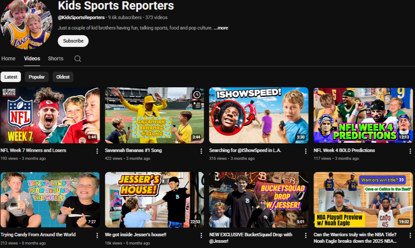The height and width of the screenshot is (248, 415).
Task: Click the channel search magnifier icon
Action: pyautogui.click(x=78, y=59)
